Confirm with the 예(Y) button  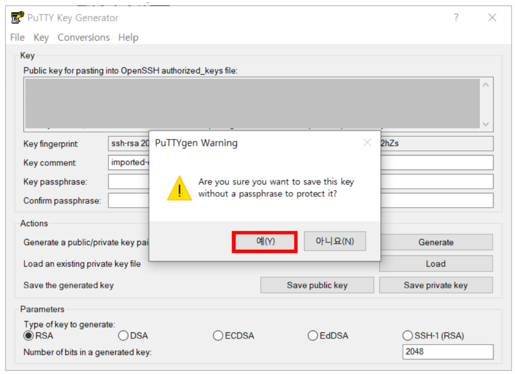click(x=265, y=242)
